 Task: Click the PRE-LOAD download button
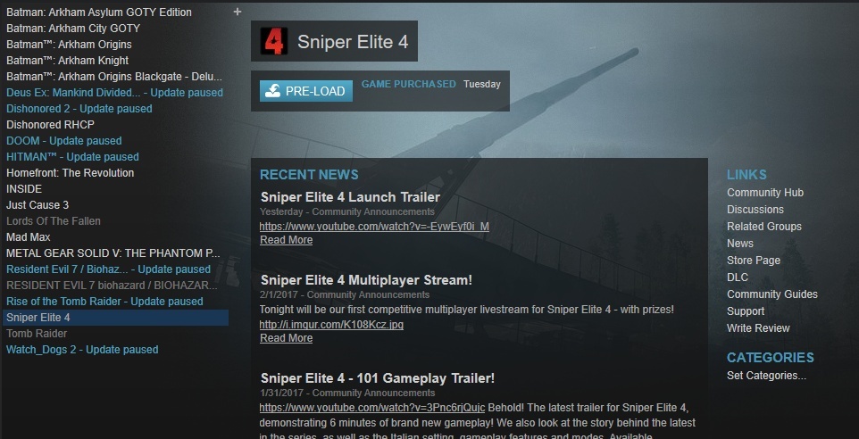tap(306, 91)
